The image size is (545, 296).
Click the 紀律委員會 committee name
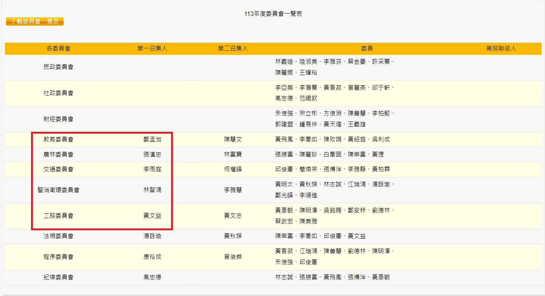tap(58, 277)
